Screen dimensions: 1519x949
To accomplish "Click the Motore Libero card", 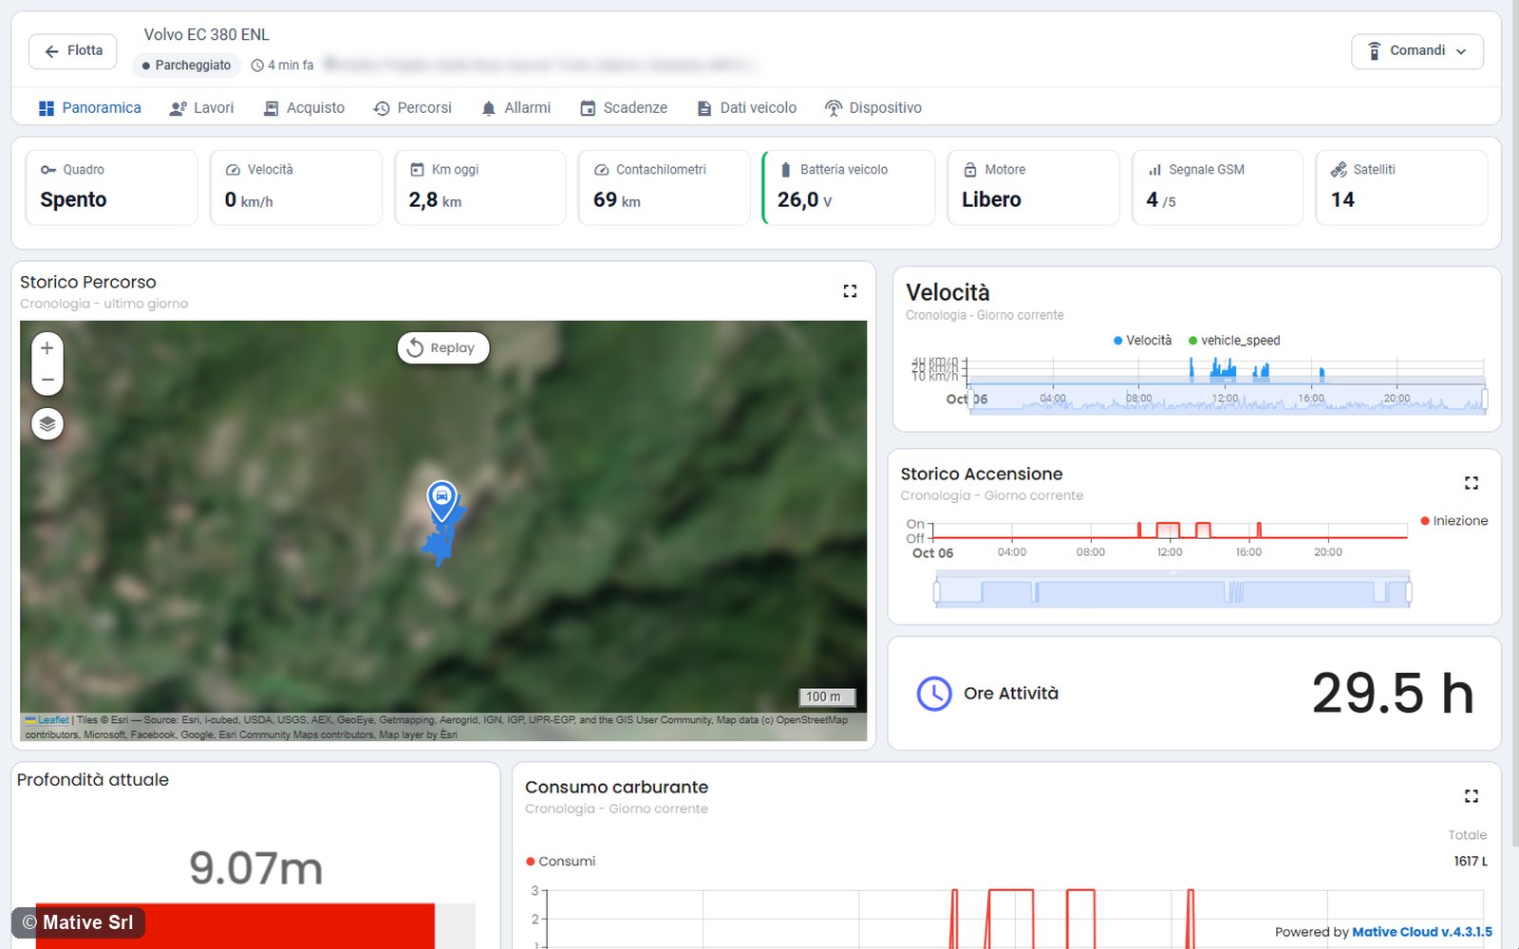I will click(x=1033, y=188).
